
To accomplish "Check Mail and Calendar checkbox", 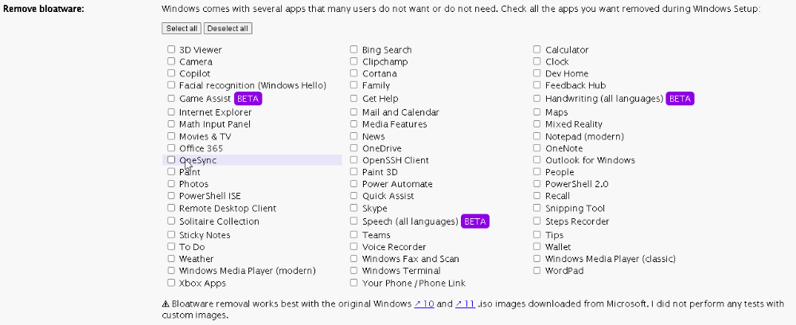I will [x=354, y=112].
